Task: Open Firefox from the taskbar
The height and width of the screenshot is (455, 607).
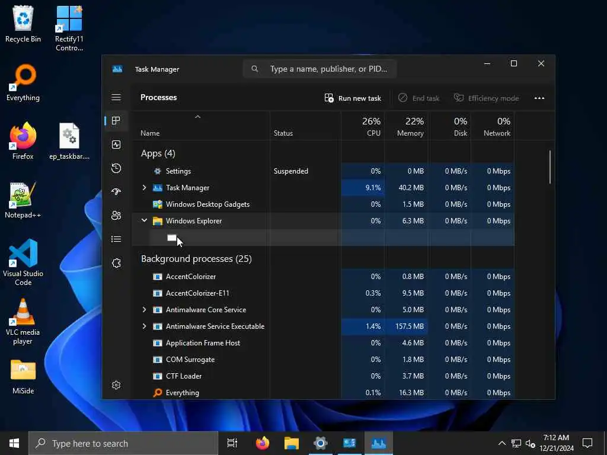Action: tap(263, 443)
